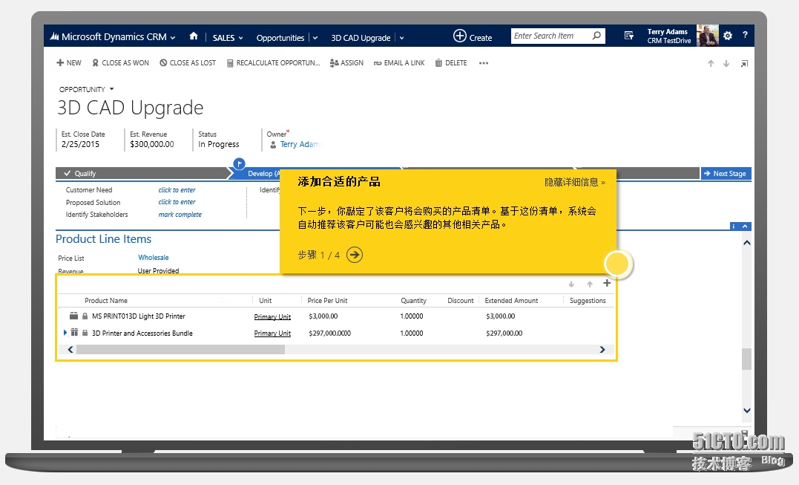Viewport: 799px width, 485px height.
Task: Open Opportunities menu item
Action: pos(280,38)
